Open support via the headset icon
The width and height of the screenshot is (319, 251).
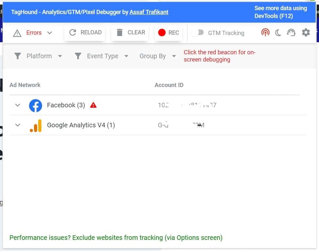[291, 32]
